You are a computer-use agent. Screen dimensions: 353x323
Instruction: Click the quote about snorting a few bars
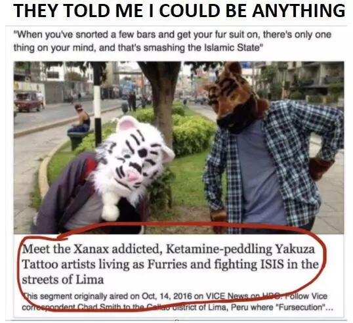pyautogui.click(x=172, y=41)
